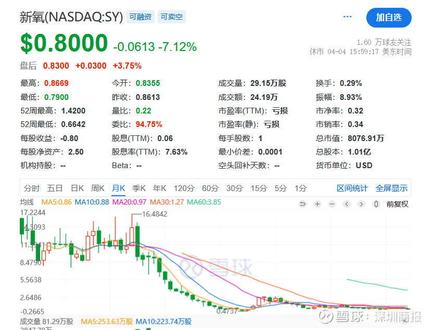The image size is (434, 330).
Task: Click the 最高 value 0.8669
Action: pos(56,83)
